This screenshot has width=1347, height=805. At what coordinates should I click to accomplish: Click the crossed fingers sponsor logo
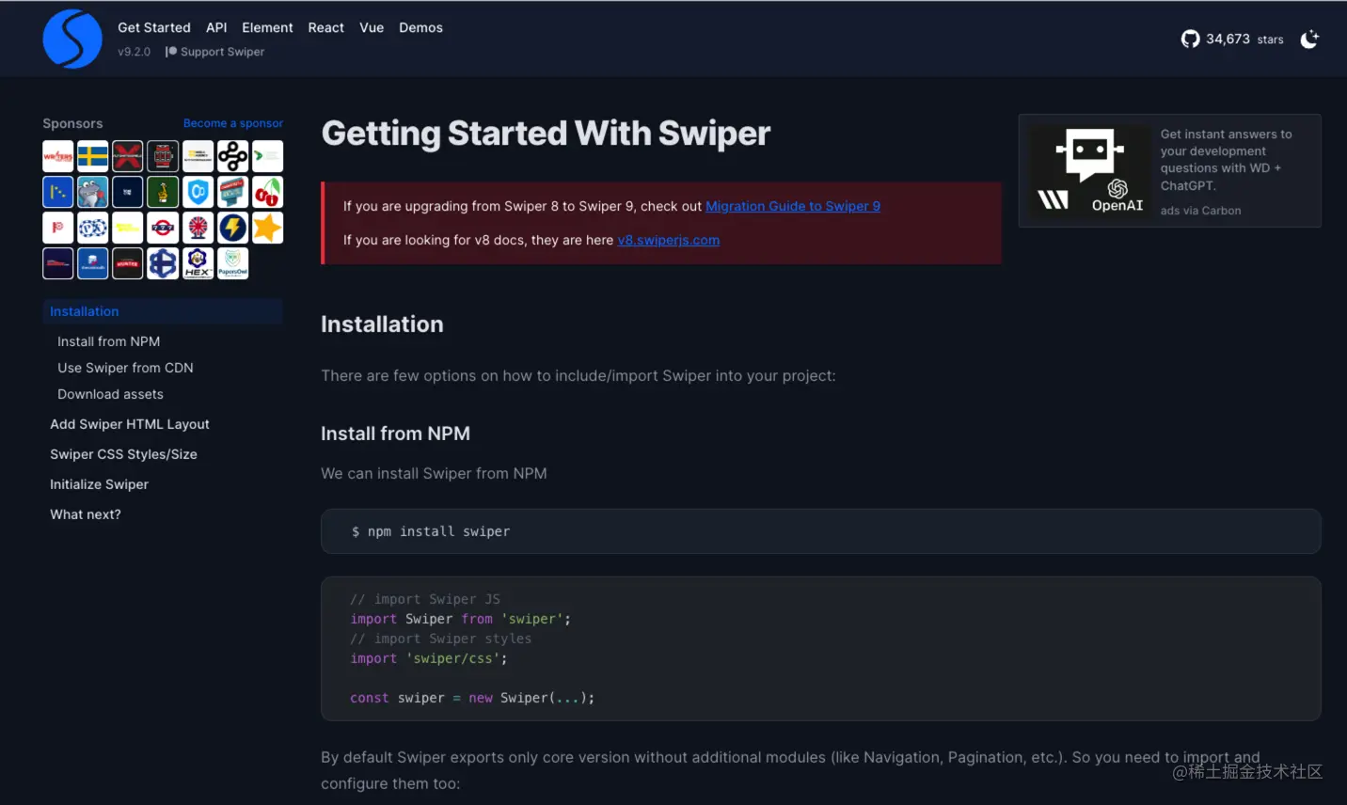(x=163, y=192)
